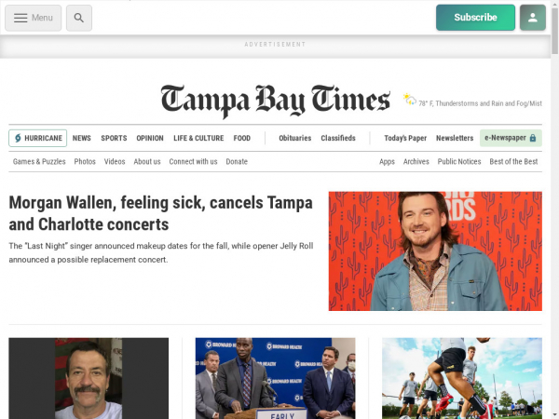Open the Connect with us link
Image resolution: width=559 pixels, height=419 pixels.
pos(193,162)
